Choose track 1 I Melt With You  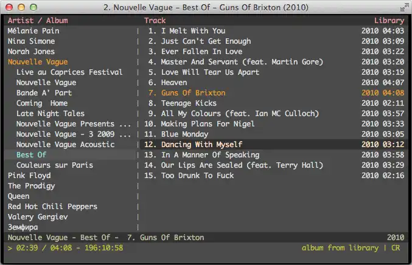click(x=193, y=31)
